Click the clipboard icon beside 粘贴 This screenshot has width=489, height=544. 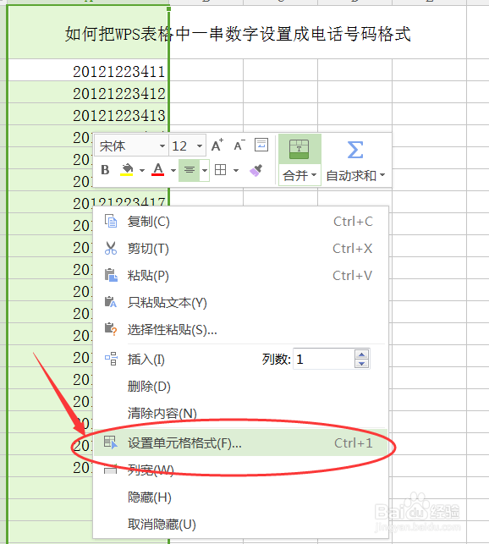pyautogui.click(x=111, y=275)
